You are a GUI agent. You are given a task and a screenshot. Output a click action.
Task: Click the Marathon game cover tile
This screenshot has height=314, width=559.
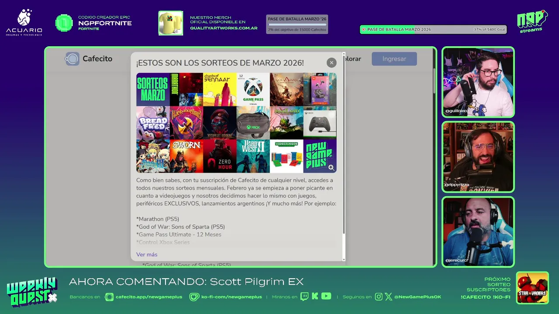click(x=186, y=89)
